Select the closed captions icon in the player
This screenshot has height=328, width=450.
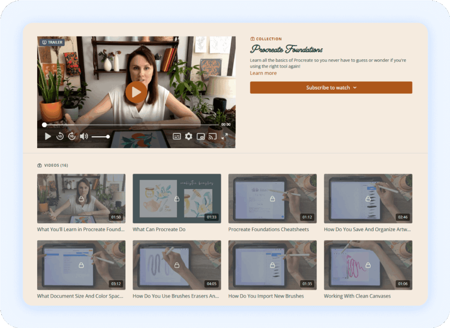coord(177,136)
